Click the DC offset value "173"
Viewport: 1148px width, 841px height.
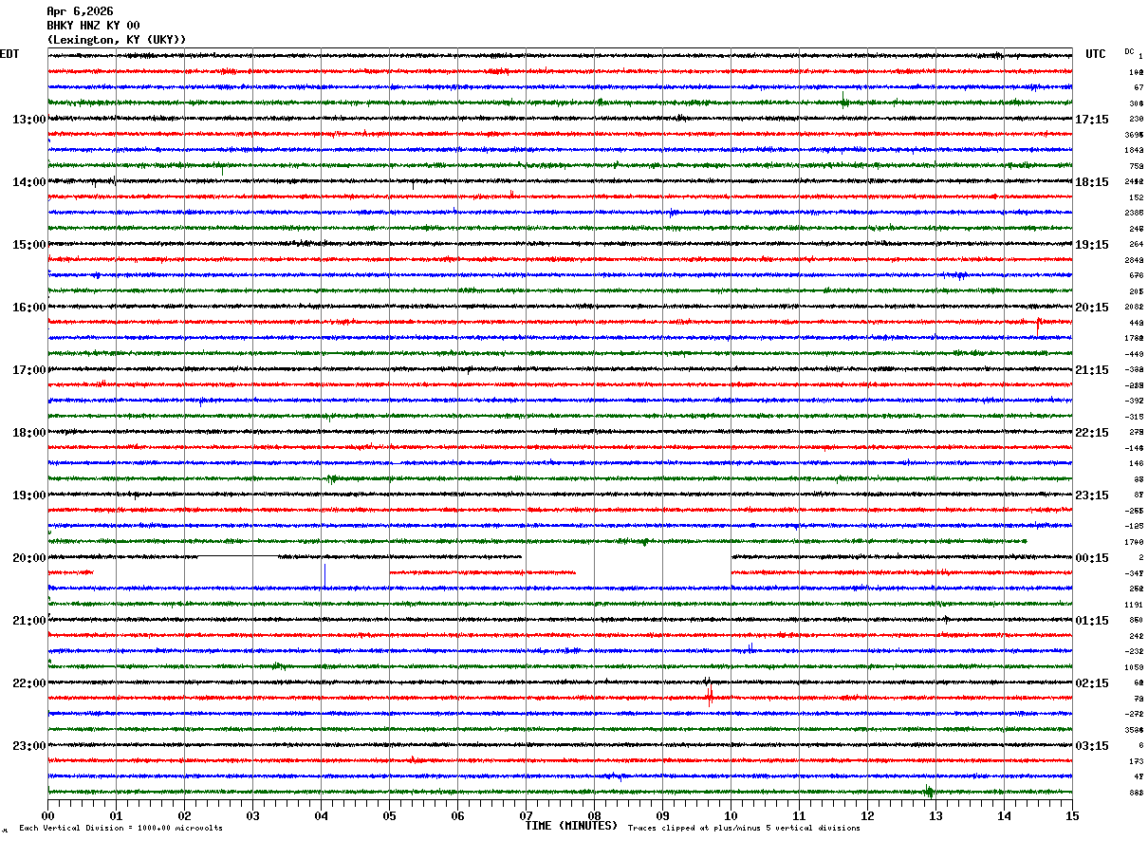1136,761
